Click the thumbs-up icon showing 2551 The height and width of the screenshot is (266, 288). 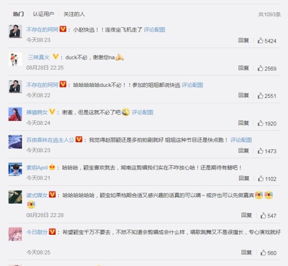(x=261, y=96)
